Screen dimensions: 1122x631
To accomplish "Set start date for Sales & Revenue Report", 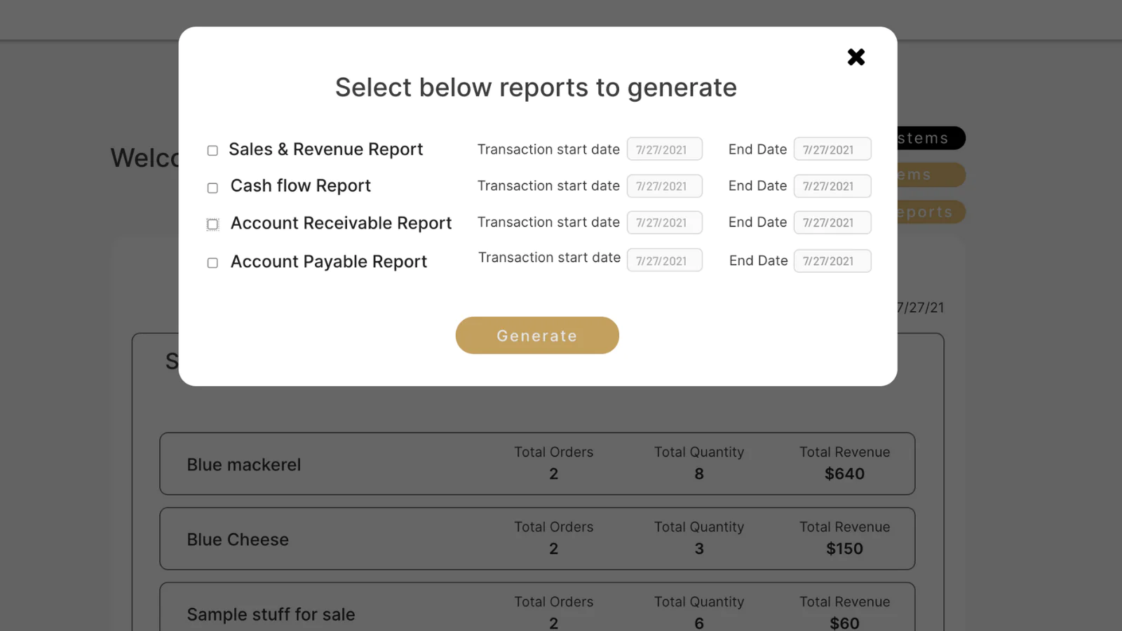I will 664,149.
